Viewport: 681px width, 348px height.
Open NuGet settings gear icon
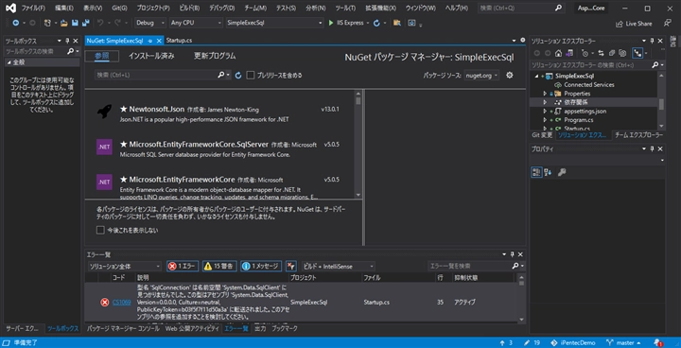click(x=510, y=75)
